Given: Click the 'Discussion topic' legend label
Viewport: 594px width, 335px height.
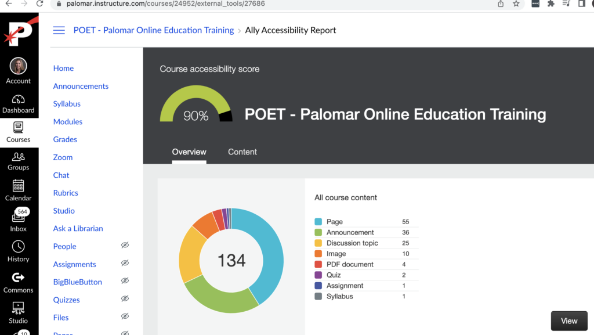Looking at the screenshot, I should 352,243.
